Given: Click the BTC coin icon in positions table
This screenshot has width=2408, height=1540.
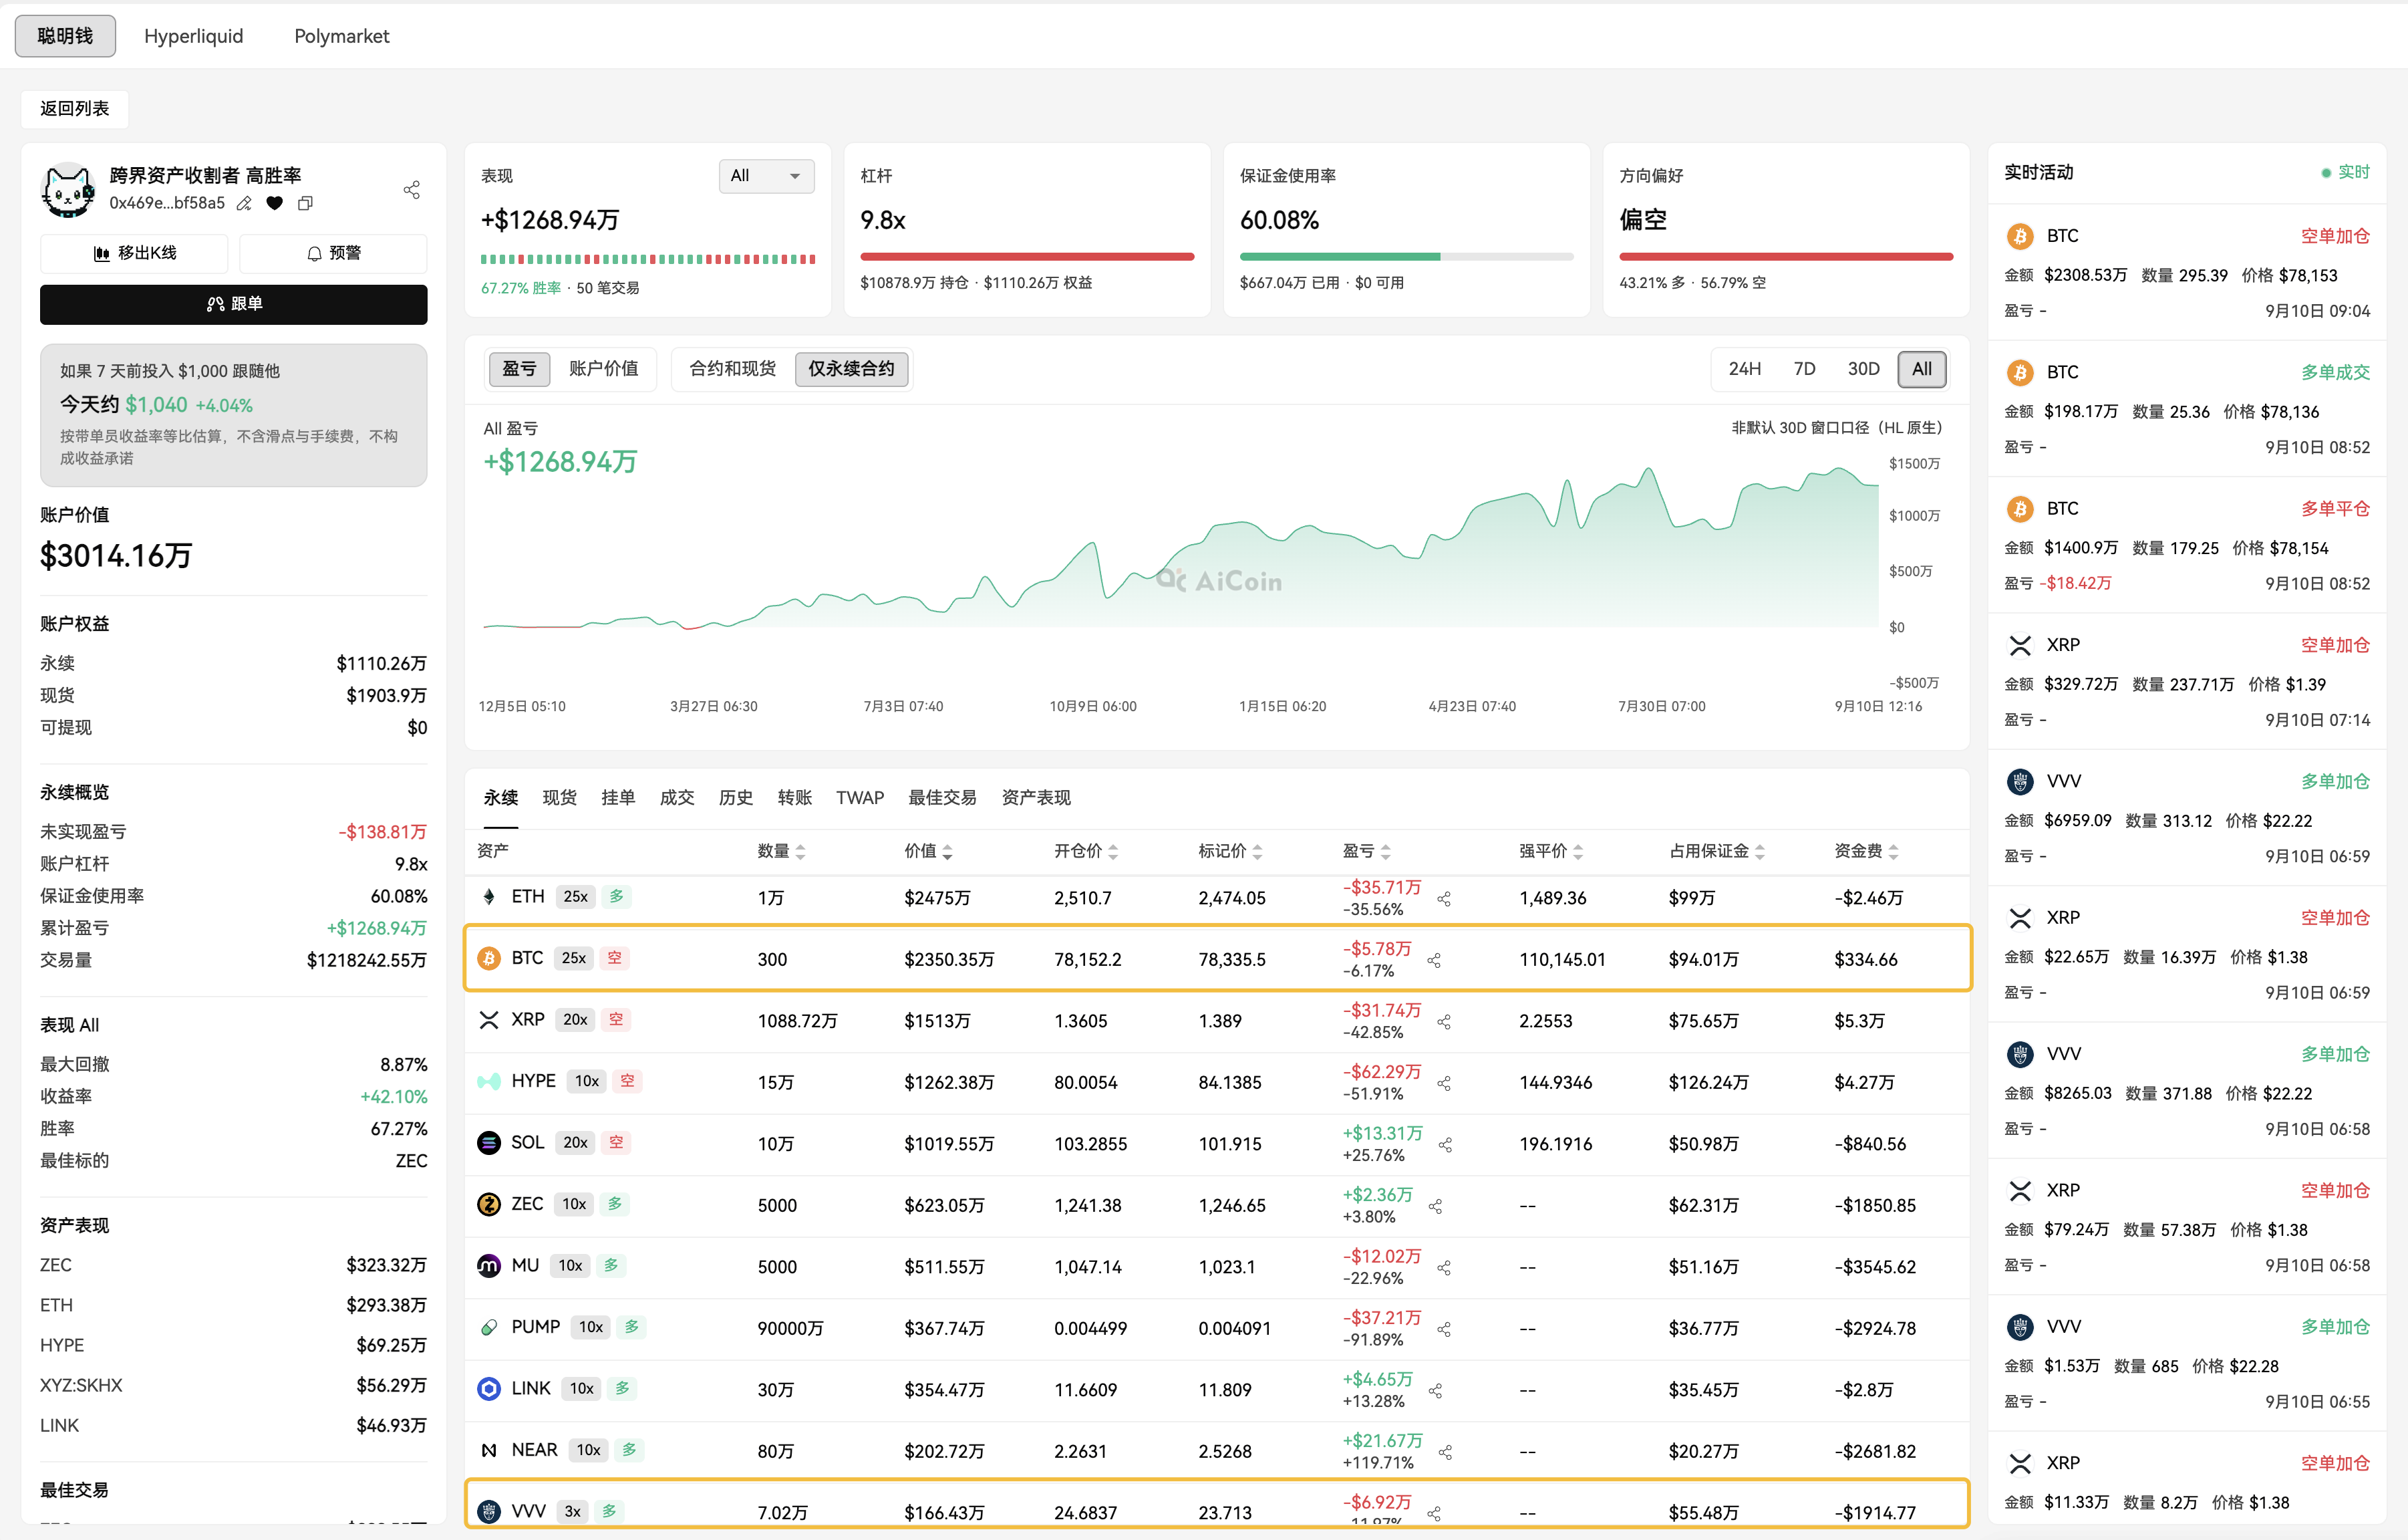Looking at the screenshot, I should (x=489, y=958).
